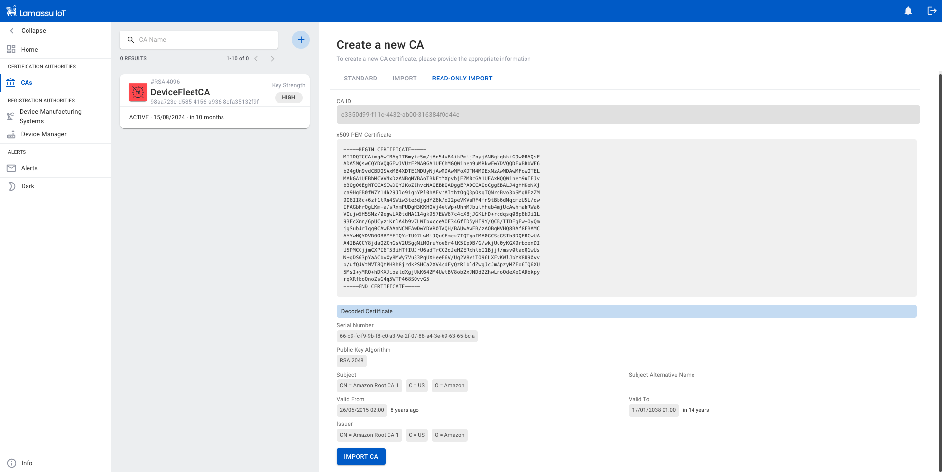Image resolution: width=942 pixels, height=472 pixels.
Task: Click the plus icon to add CA
Action: click(x=301, y=40)
